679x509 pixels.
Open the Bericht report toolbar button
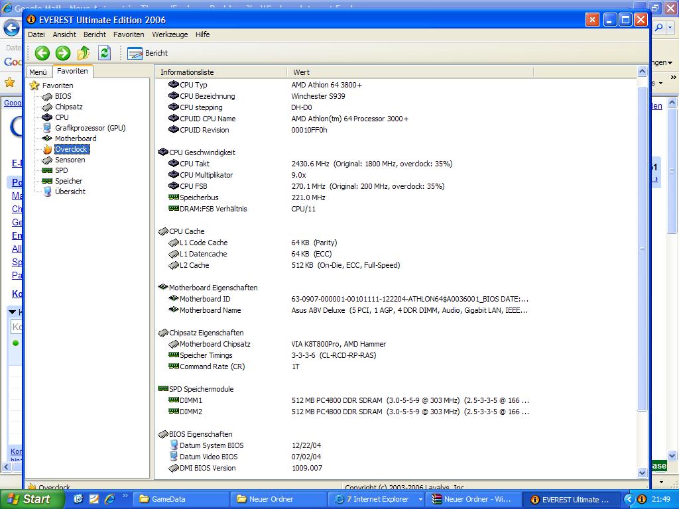[x=147, y=53]
